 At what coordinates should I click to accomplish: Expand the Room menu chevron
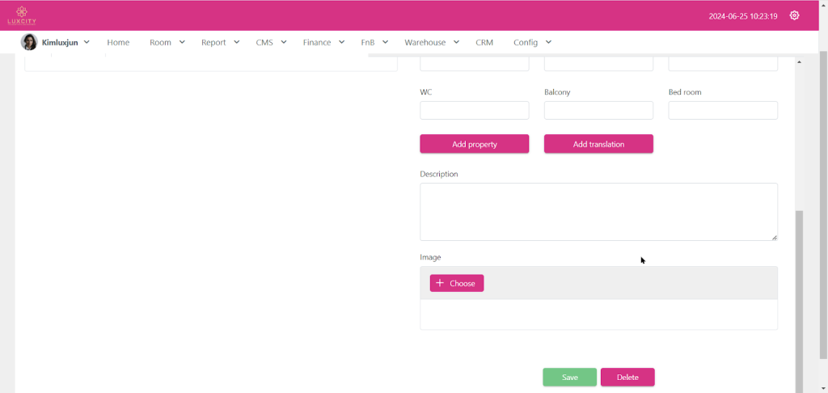(x=182, y=42)
